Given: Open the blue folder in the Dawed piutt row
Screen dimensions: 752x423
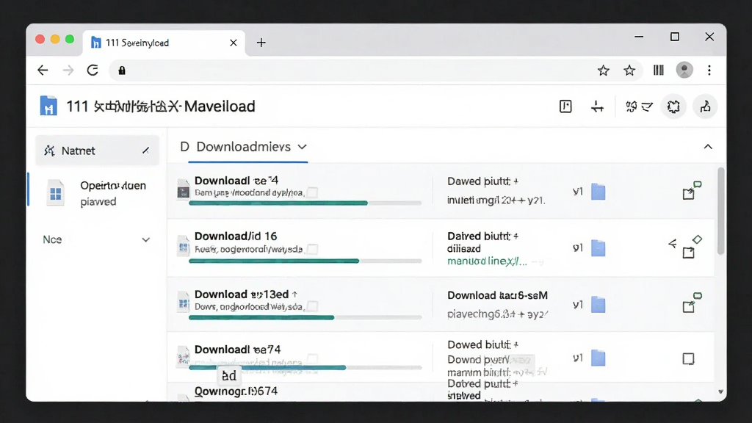Looking at the screenshot, I should tap(598, 192).
